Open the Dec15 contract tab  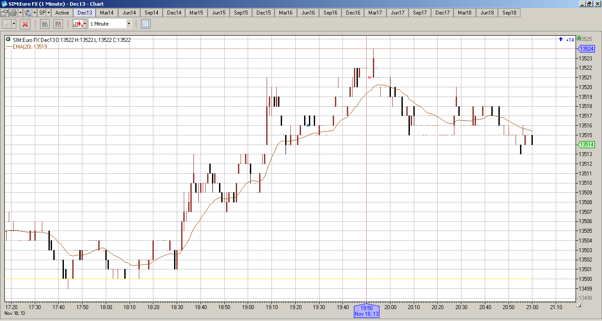pyautogui.click(x=264, y=13)
